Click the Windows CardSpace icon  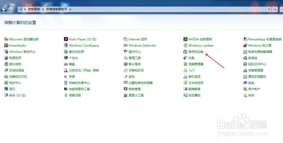click(x=66, y=45)
